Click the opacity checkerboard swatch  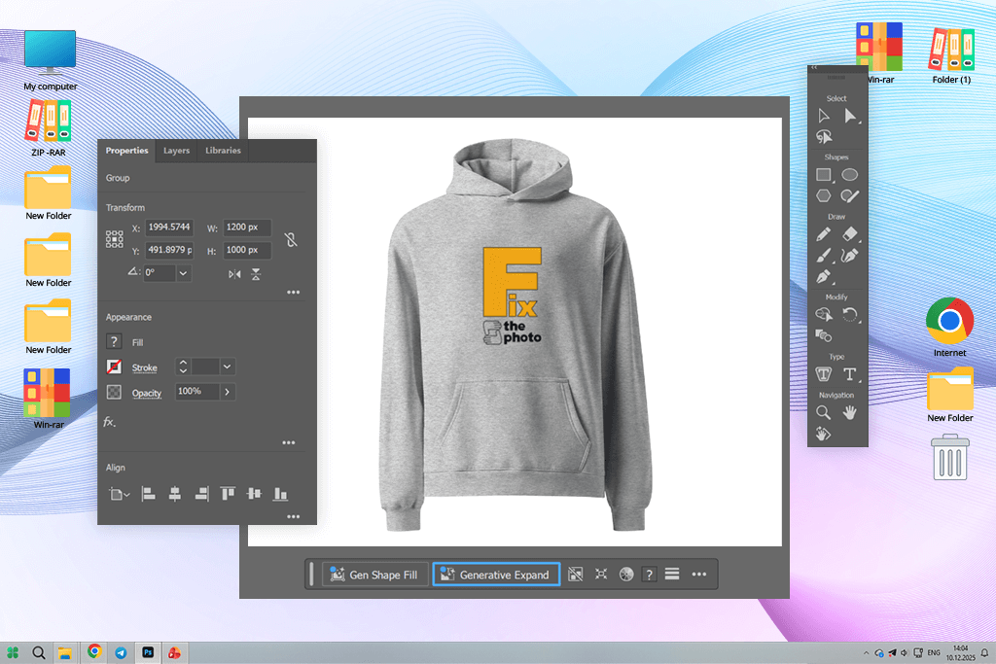coord(114,392)
